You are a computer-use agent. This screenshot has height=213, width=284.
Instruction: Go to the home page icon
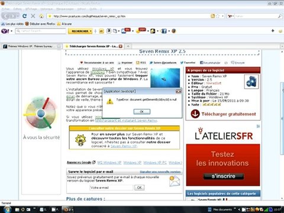41,16
